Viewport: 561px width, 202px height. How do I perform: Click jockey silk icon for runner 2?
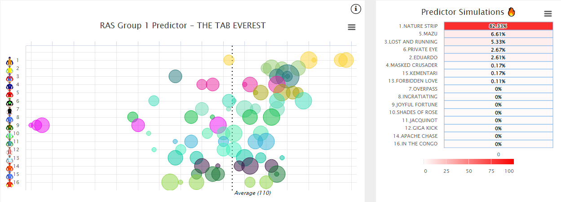[9, 69]
